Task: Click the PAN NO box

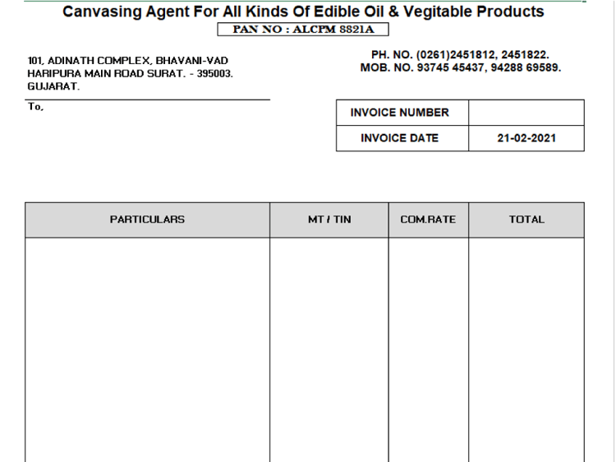Action: (x=303, y=30)
